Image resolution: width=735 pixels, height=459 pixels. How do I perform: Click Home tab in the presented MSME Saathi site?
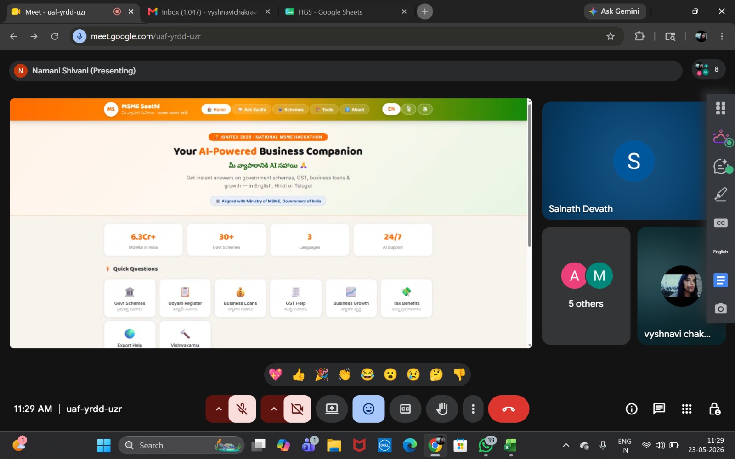[x=216, y=109]
